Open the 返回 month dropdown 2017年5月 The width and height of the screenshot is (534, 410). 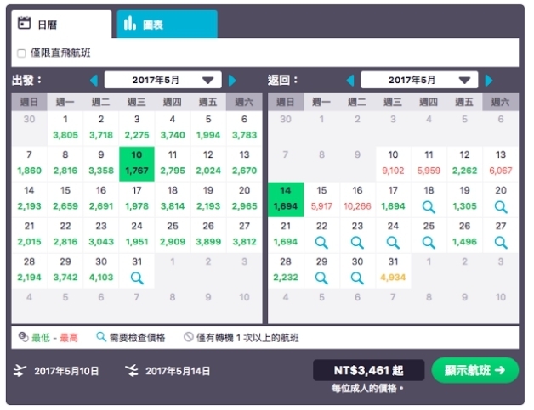(x=419, y=80)
